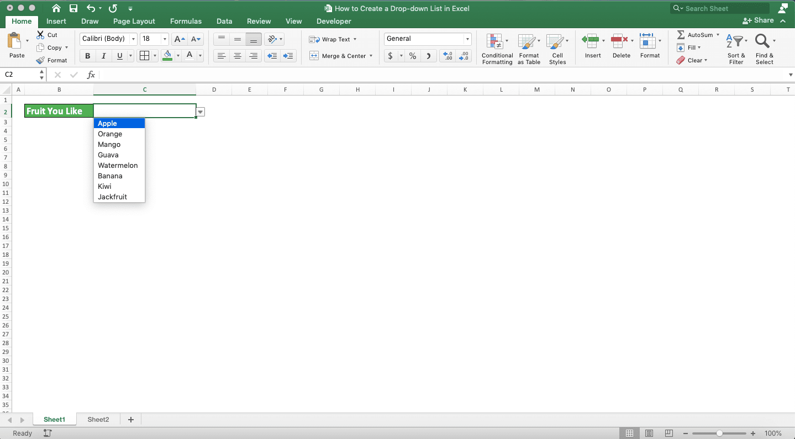Open the cell C2 drop-down arrow

click(x=201, y=112)
